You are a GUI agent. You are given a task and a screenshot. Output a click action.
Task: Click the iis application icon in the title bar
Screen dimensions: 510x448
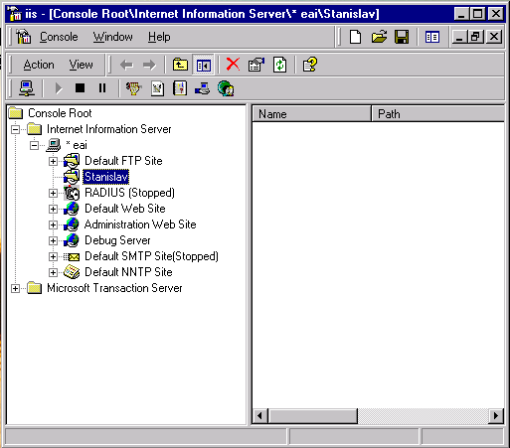[x=15, y=13]
